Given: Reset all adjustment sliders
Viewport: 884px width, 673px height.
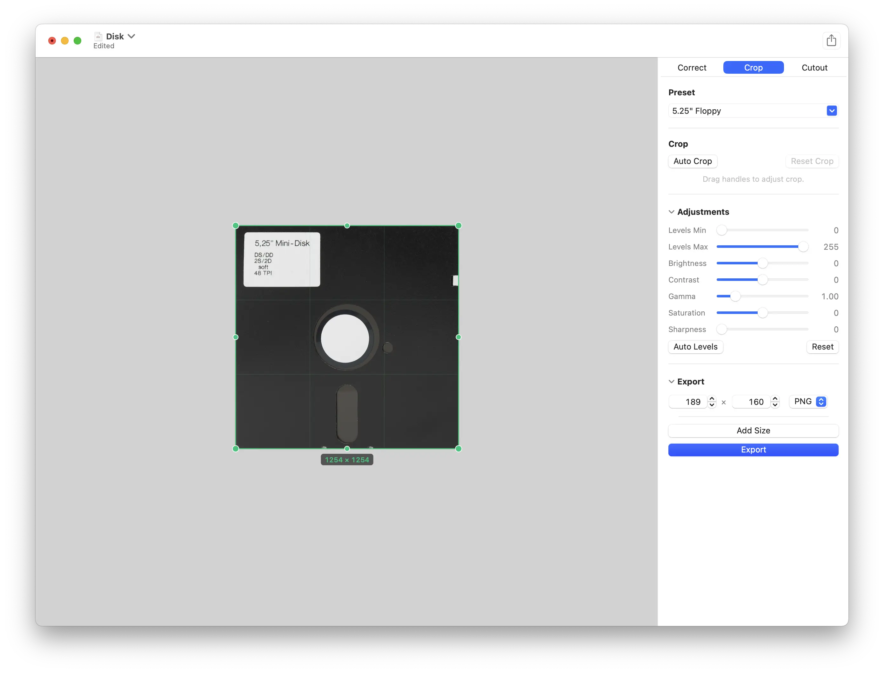Looking at the screenshot, I should [x=822, y=347].
